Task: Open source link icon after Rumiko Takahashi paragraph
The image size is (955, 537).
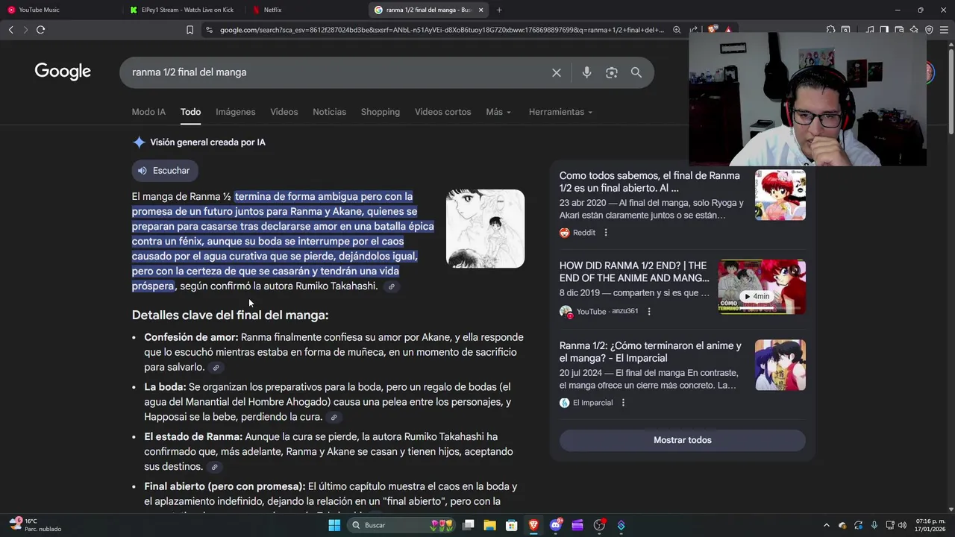Action: [x=392, y=286]
